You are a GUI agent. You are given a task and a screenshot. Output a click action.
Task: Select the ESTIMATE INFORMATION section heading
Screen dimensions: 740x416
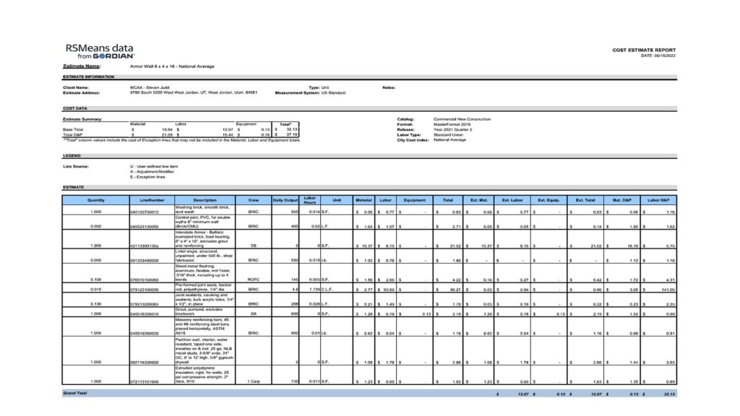(x=88, y=77)
